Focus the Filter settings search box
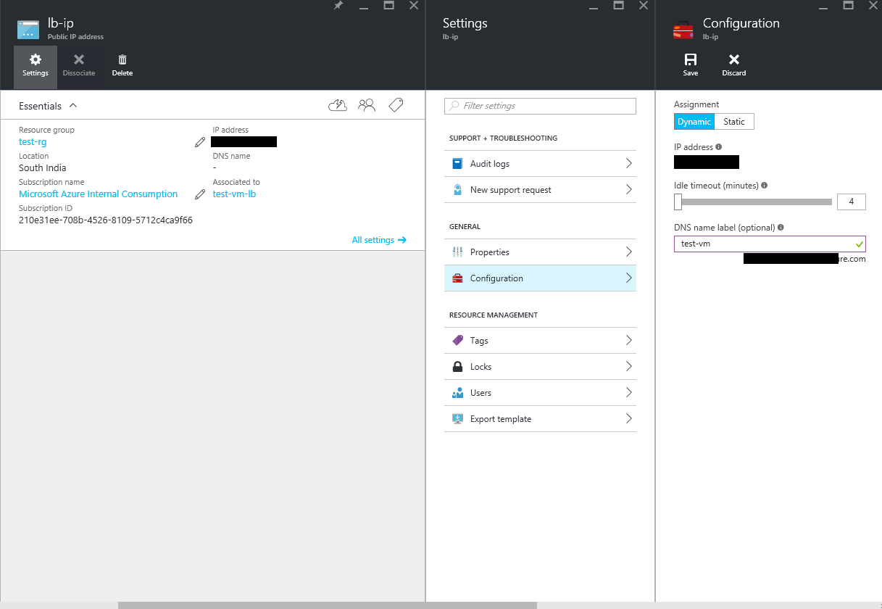Image resolution: width=882 pixels, height=609 pixels. [540, 106]
